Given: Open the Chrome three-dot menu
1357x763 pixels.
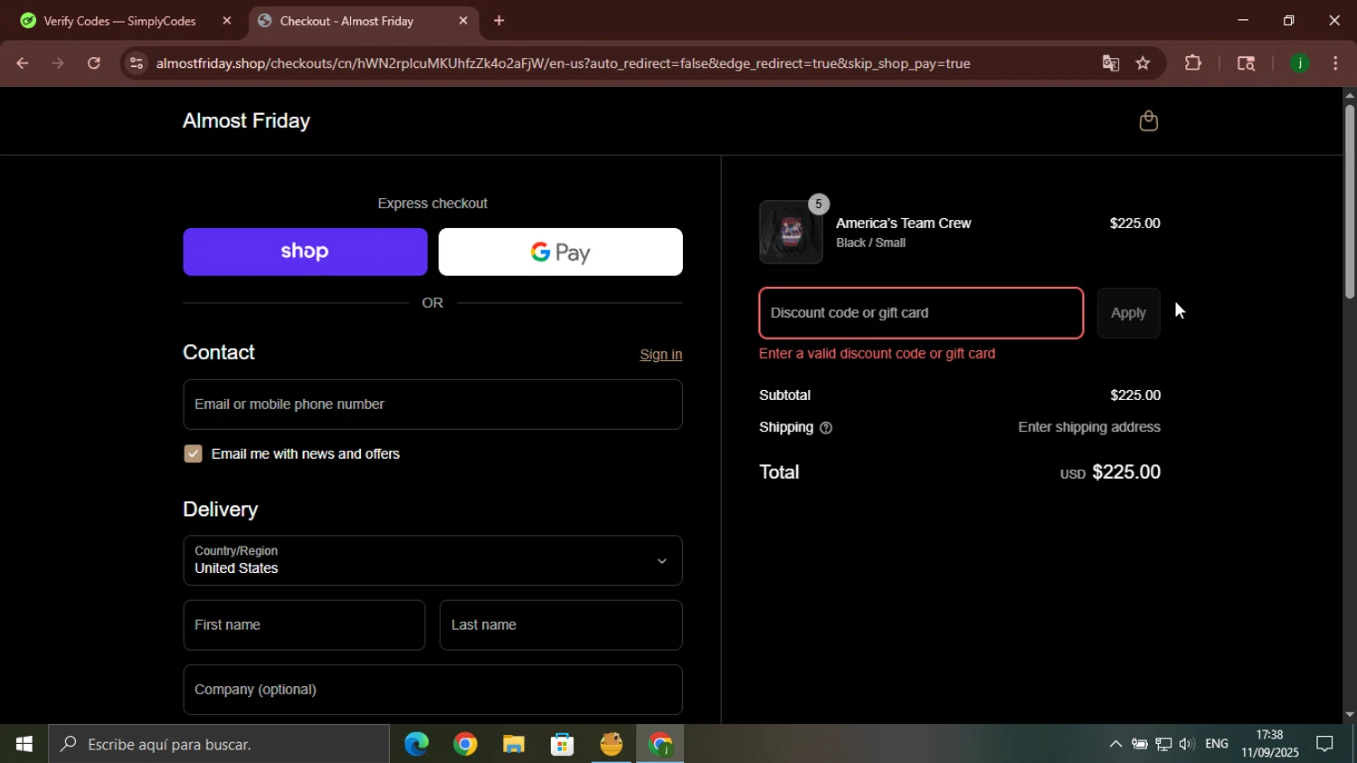Looking at the screenshot, I should point(1336,63).
